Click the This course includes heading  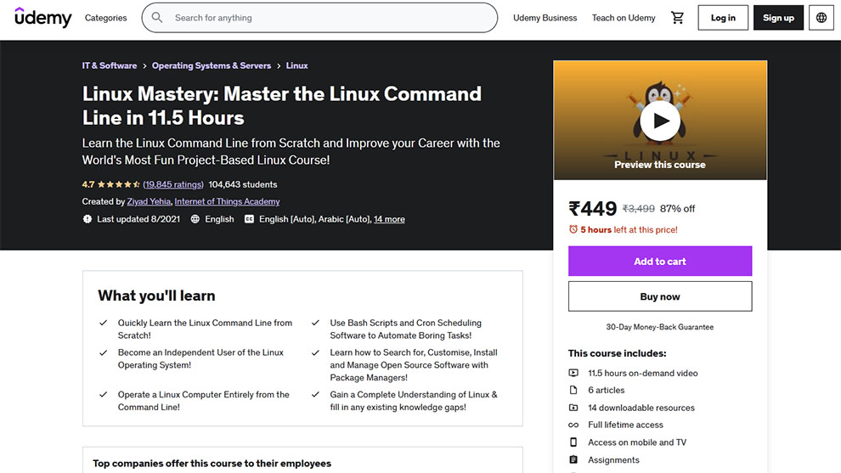tap(618, 353)
